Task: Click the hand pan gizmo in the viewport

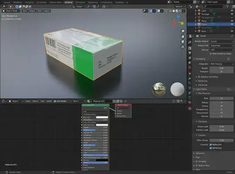Action: click(183, 37)
